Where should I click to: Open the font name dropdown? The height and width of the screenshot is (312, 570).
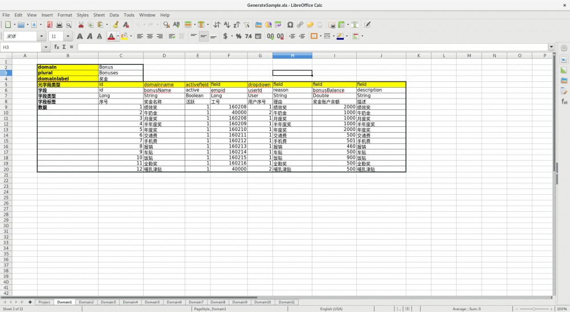[42, 36]
